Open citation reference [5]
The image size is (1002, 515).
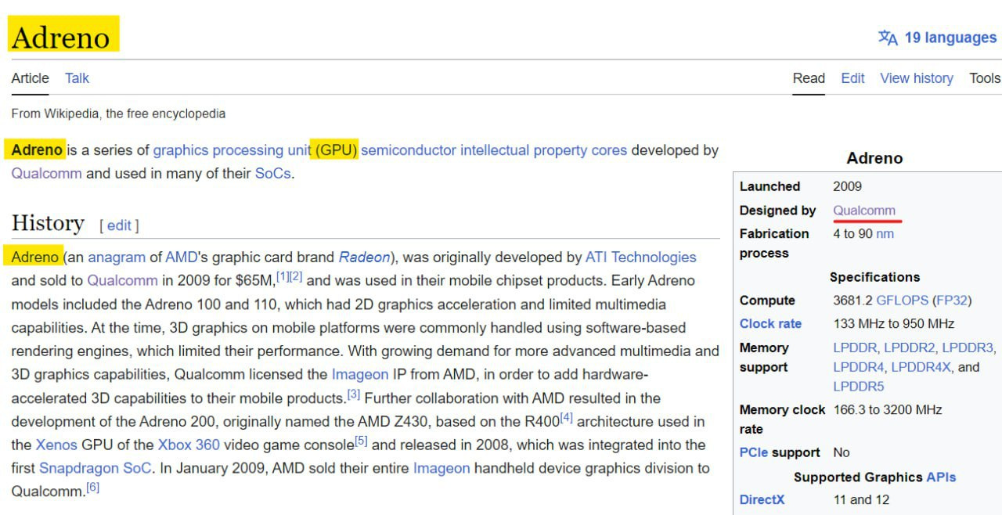tap(361, 441)
